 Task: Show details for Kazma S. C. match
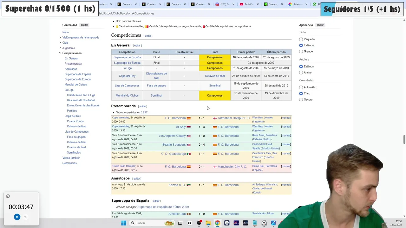[x=286, y=185]
